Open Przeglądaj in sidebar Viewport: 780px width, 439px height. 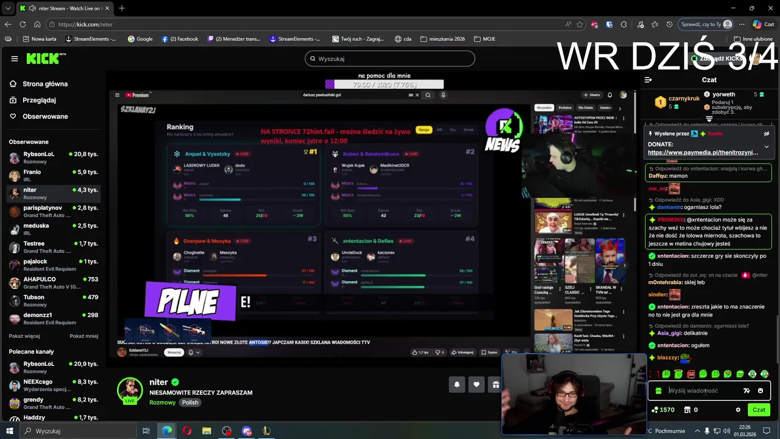[33, 100]
